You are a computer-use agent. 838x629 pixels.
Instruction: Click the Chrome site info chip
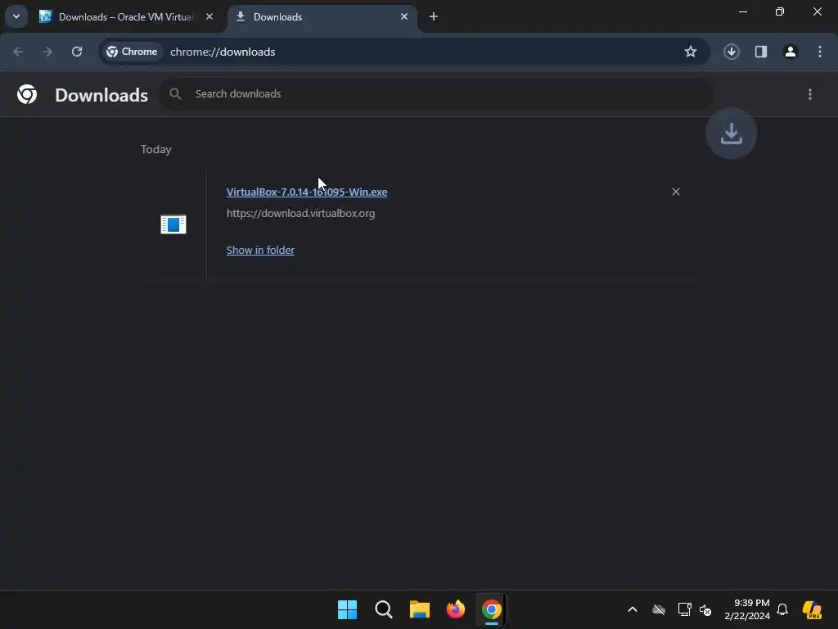[132, 52]
